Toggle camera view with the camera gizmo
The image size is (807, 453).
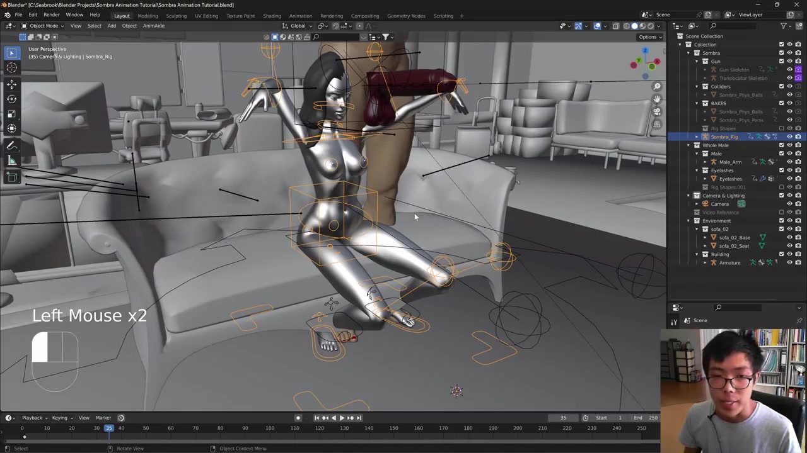coord(657,111)
